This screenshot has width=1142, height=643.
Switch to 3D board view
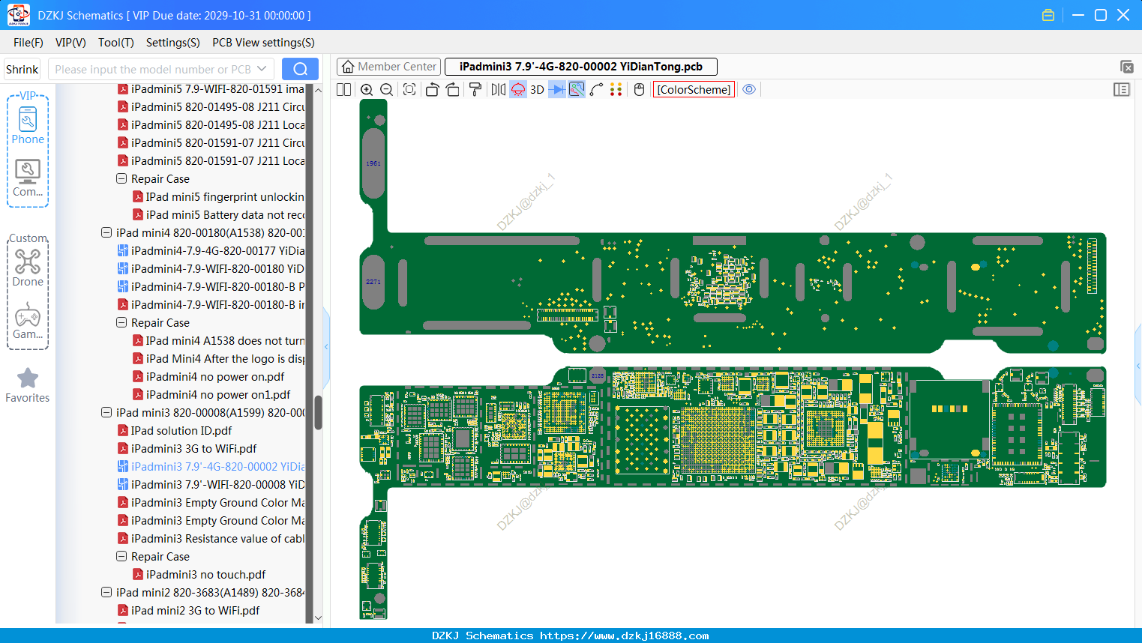coord(537,89)
